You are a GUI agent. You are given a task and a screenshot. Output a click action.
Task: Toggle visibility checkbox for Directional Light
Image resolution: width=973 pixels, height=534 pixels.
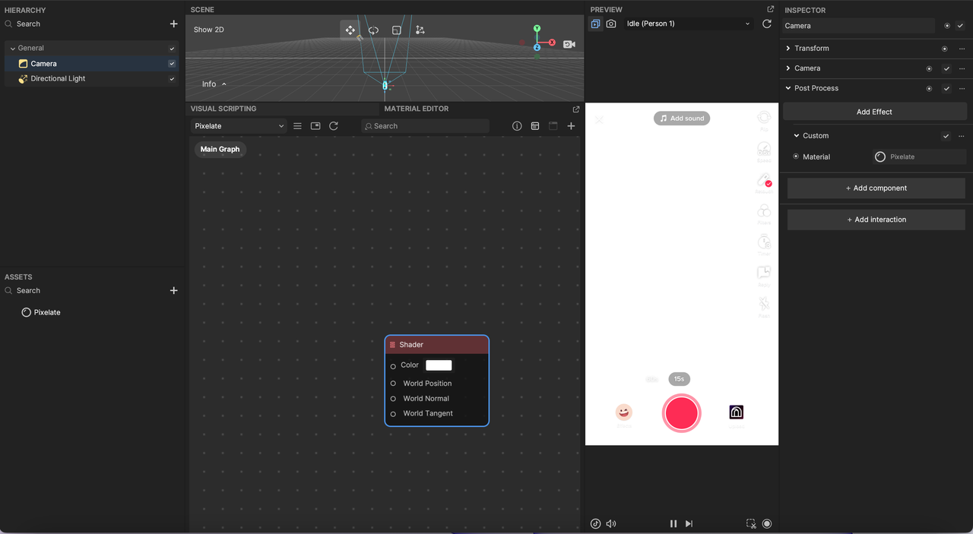tap(172, 79)
